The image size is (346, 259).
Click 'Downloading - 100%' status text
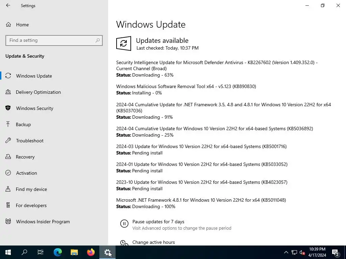point(154,207)
